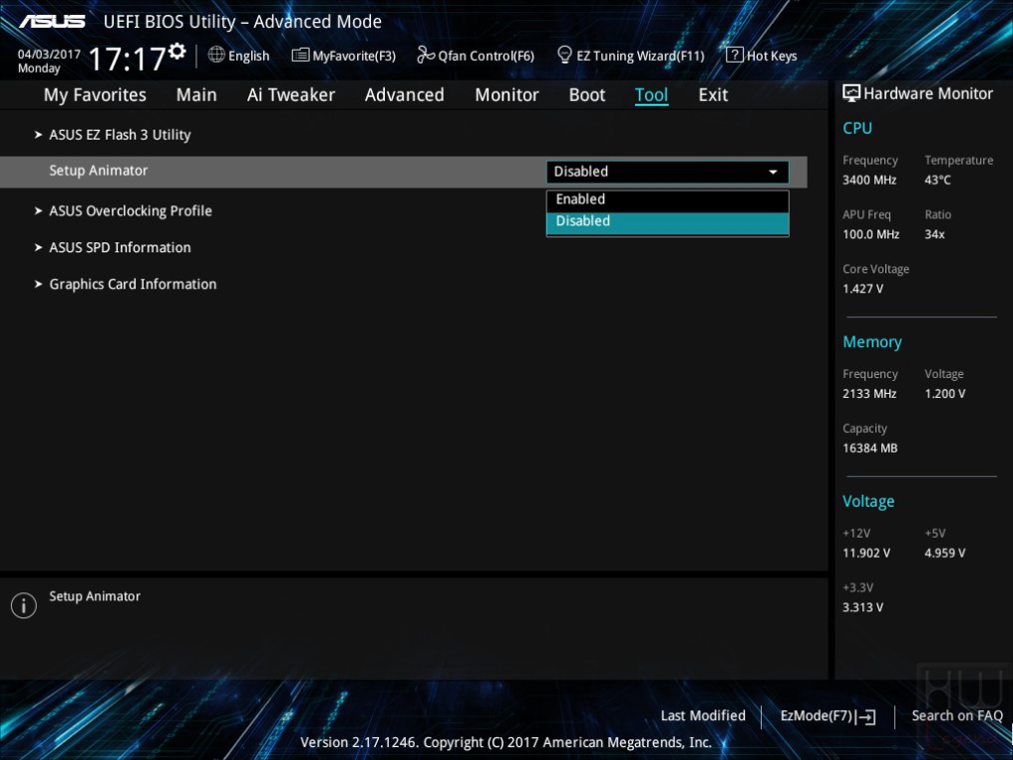
Task: Click the ASUS logo
Action: [52, 22]
